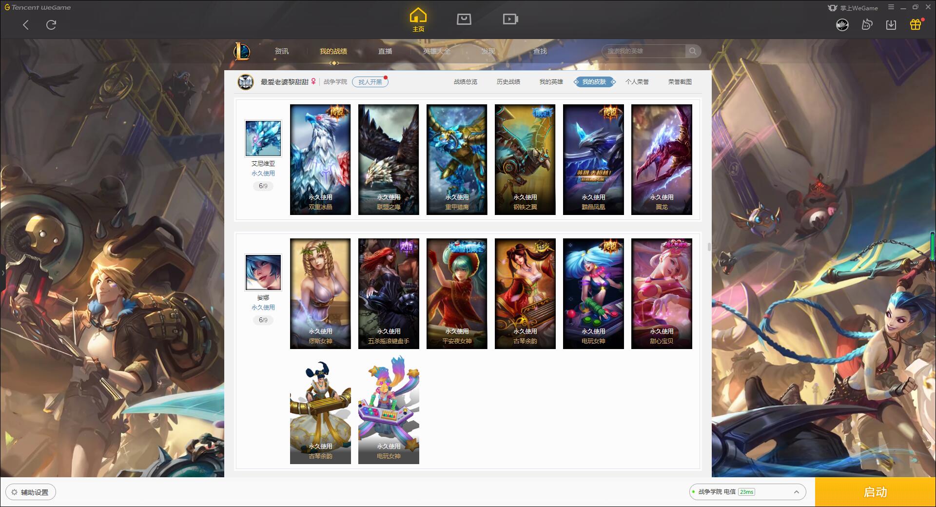This screenshot has height=507, width=936.
Task: Open the 荣誉截图 sub-tab
Action: [680, 82]
